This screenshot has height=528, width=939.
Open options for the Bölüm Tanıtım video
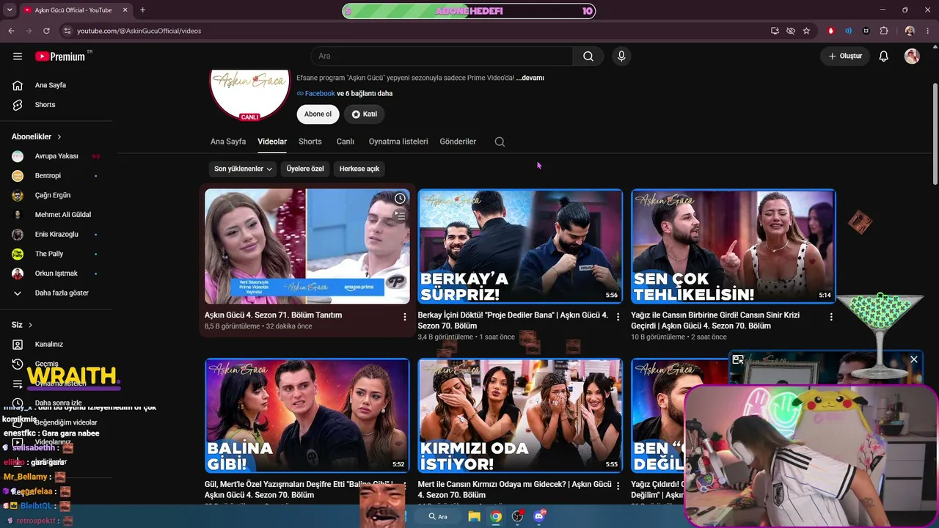click(404, 317)
